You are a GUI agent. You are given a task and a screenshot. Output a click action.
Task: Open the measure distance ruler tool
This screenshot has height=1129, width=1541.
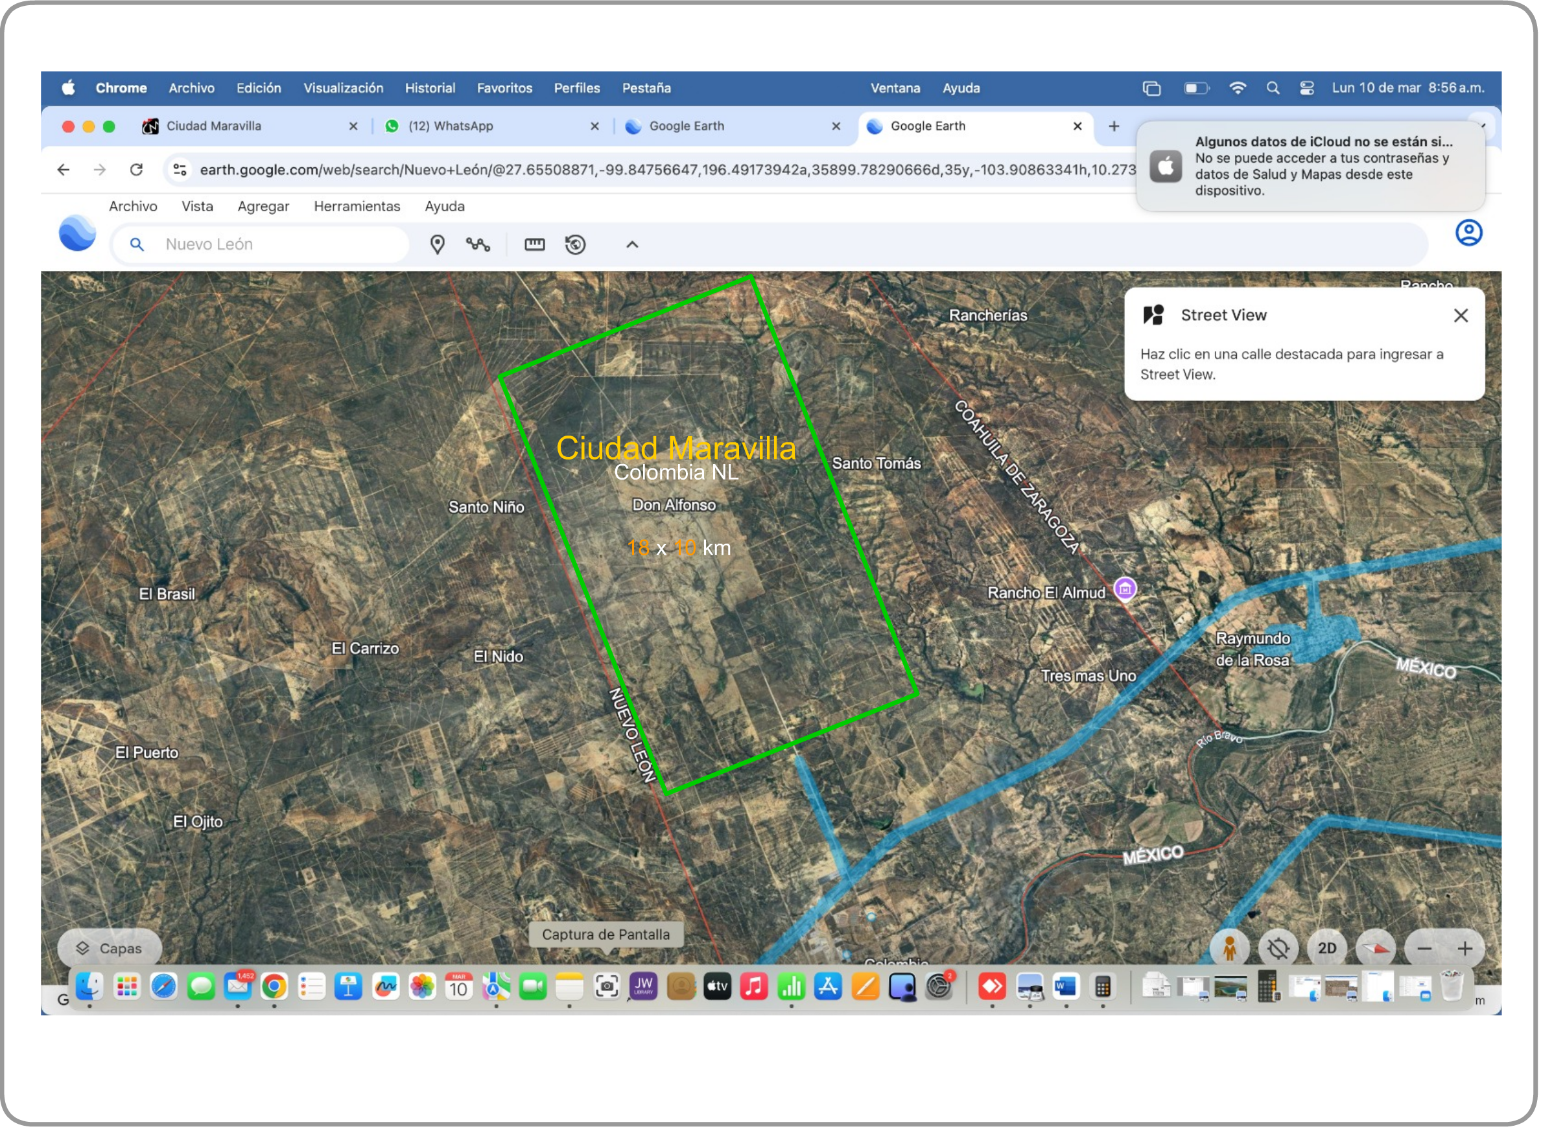click(535, 245)
